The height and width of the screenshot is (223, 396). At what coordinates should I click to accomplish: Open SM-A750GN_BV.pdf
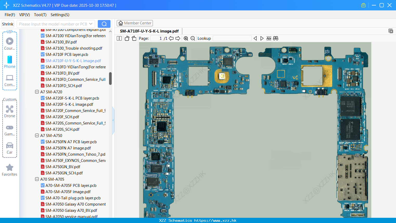click(x=63, y=167)
